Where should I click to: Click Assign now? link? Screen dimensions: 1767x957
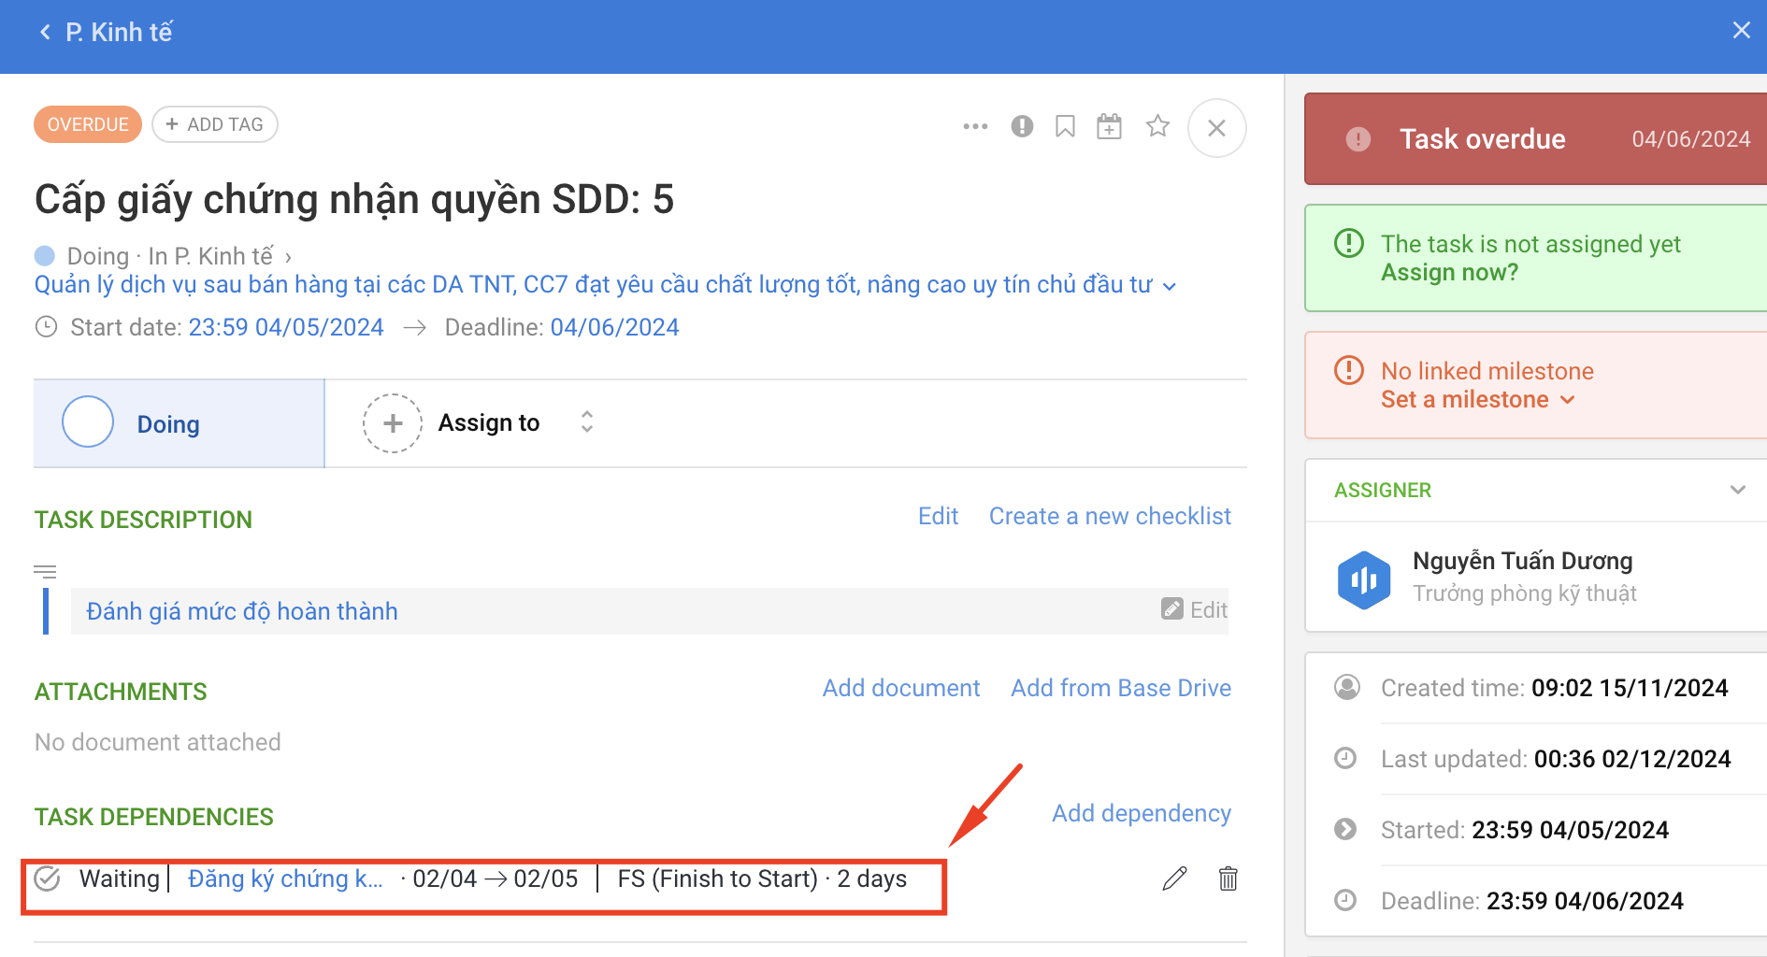pos(1450,272)
